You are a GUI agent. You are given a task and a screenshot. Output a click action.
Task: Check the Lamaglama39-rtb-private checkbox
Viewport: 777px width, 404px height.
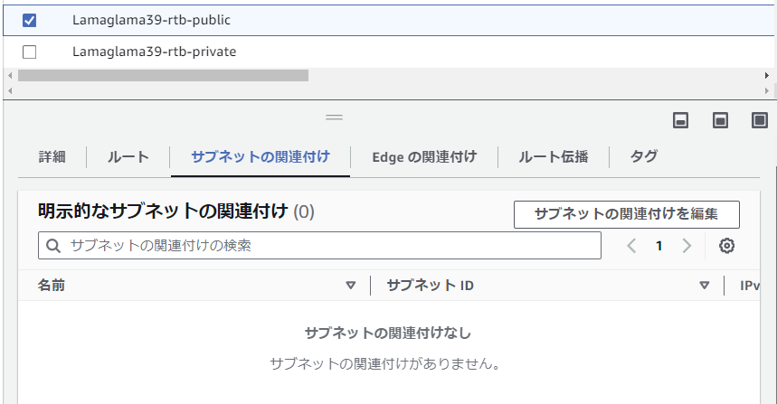click(29, 52)
